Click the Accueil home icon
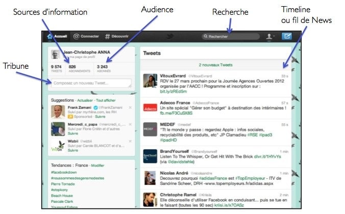This screenshot has height=214, width=345. (50, 37)
